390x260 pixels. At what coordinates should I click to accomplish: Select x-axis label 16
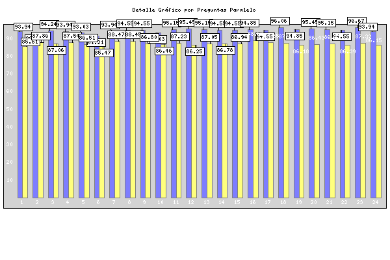pos(252,202)
